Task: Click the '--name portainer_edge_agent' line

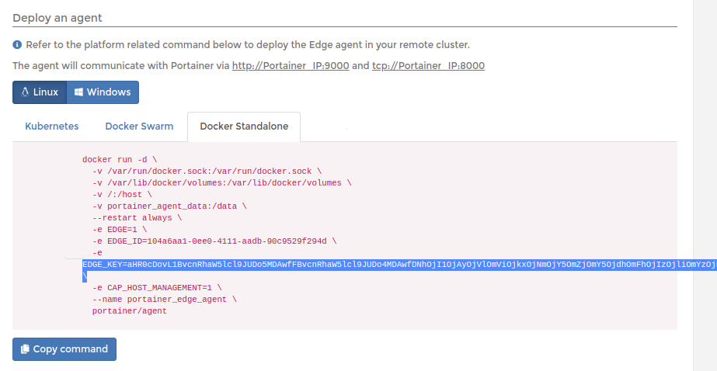Action: point(164,300)
